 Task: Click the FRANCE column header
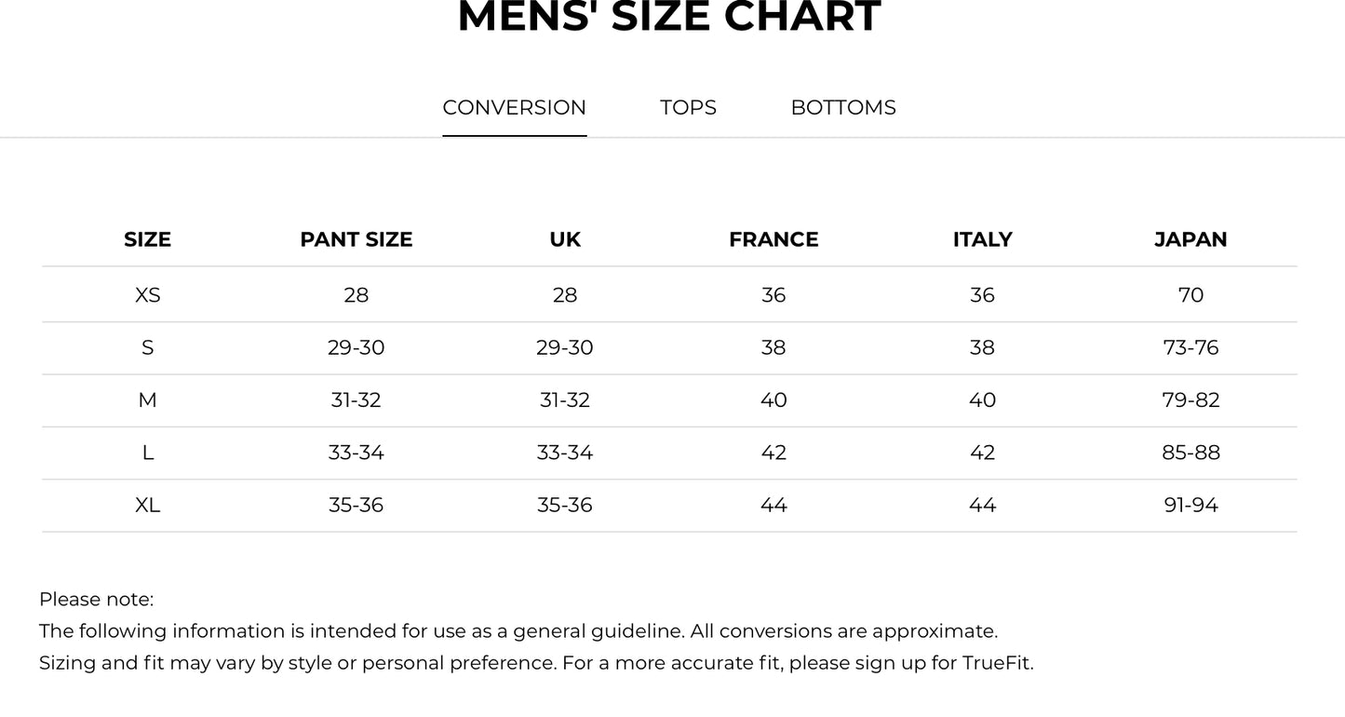tap(773, 240)
